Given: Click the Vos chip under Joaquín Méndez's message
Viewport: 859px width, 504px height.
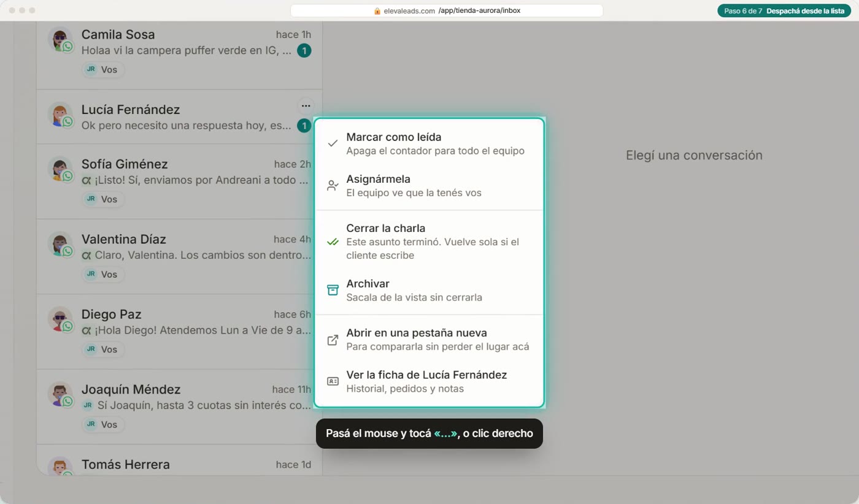Looking at the screenshot, I should coord(103,424).
